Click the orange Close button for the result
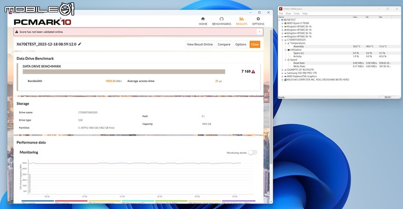The width and height of the screenshot is (403, 209). pos(255,44)
